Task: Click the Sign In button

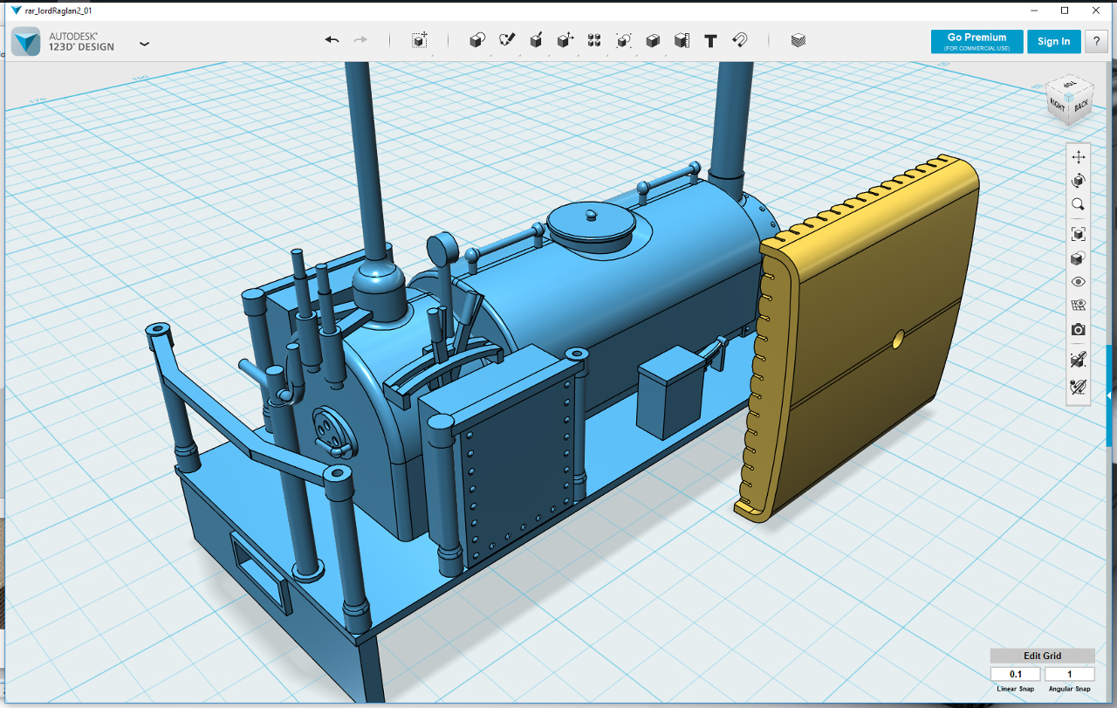Action: coord(1054,41)
